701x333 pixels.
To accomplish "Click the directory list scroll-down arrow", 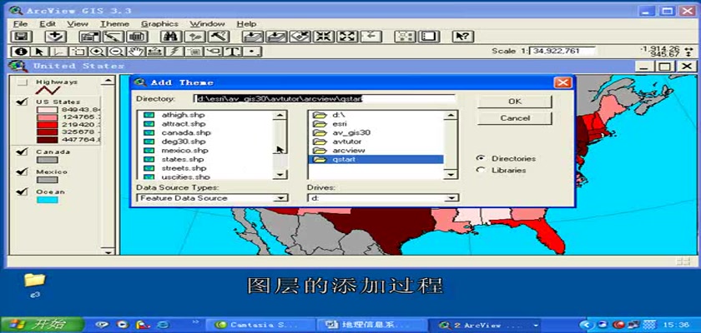I will (451, 175).
